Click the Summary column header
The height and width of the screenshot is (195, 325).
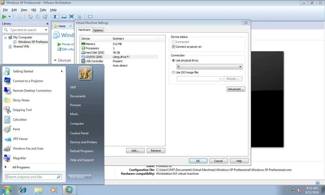pyautogui.click(x=135, y=39)
